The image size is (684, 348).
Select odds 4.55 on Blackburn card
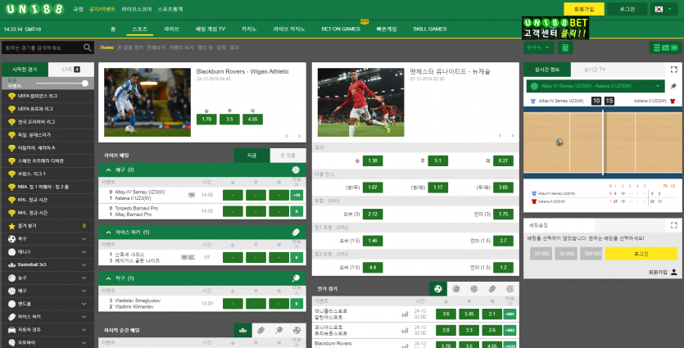point(252,119)
